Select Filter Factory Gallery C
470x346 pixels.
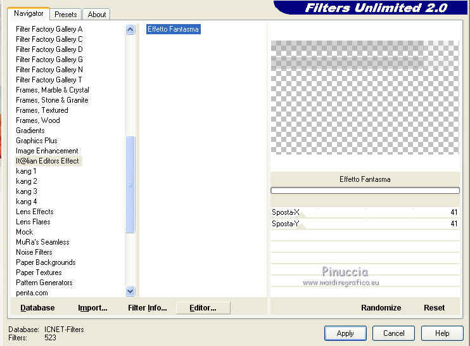point(49,39)
